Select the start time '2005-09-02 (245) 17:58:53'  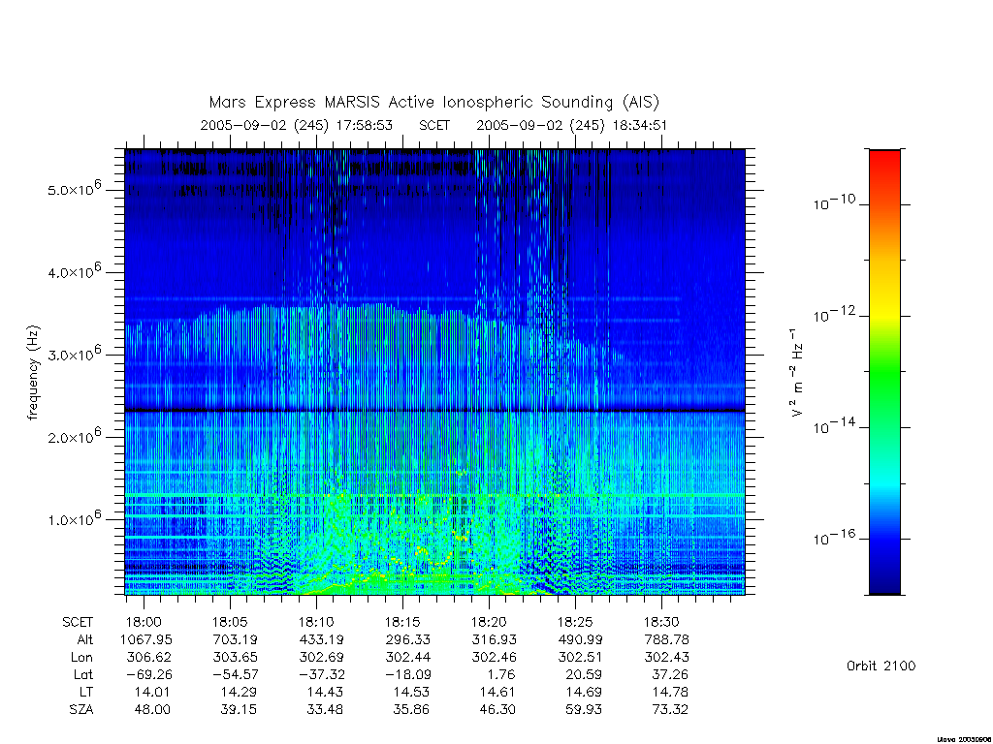pyautogui.click(x=297, y=125)
